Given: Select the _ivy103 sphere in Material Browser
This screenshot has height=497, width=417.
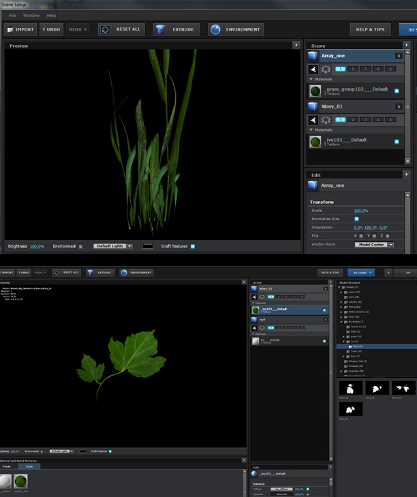Looking at the screenshot, I should click(22, 482).
